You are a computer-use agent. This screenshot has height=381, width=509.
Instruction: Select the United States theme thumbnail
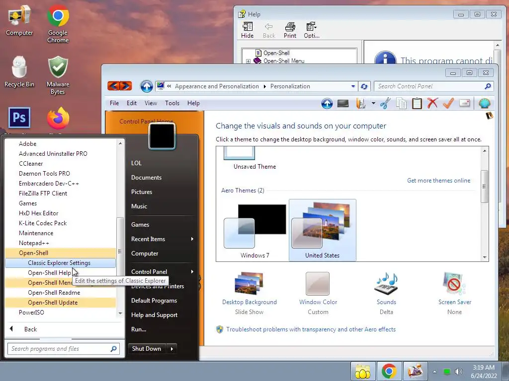[322, 230]
